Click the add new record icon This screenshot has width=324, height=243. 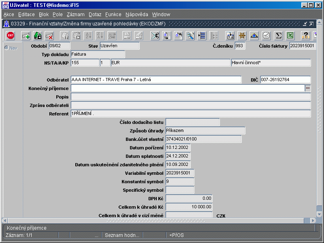26,36
